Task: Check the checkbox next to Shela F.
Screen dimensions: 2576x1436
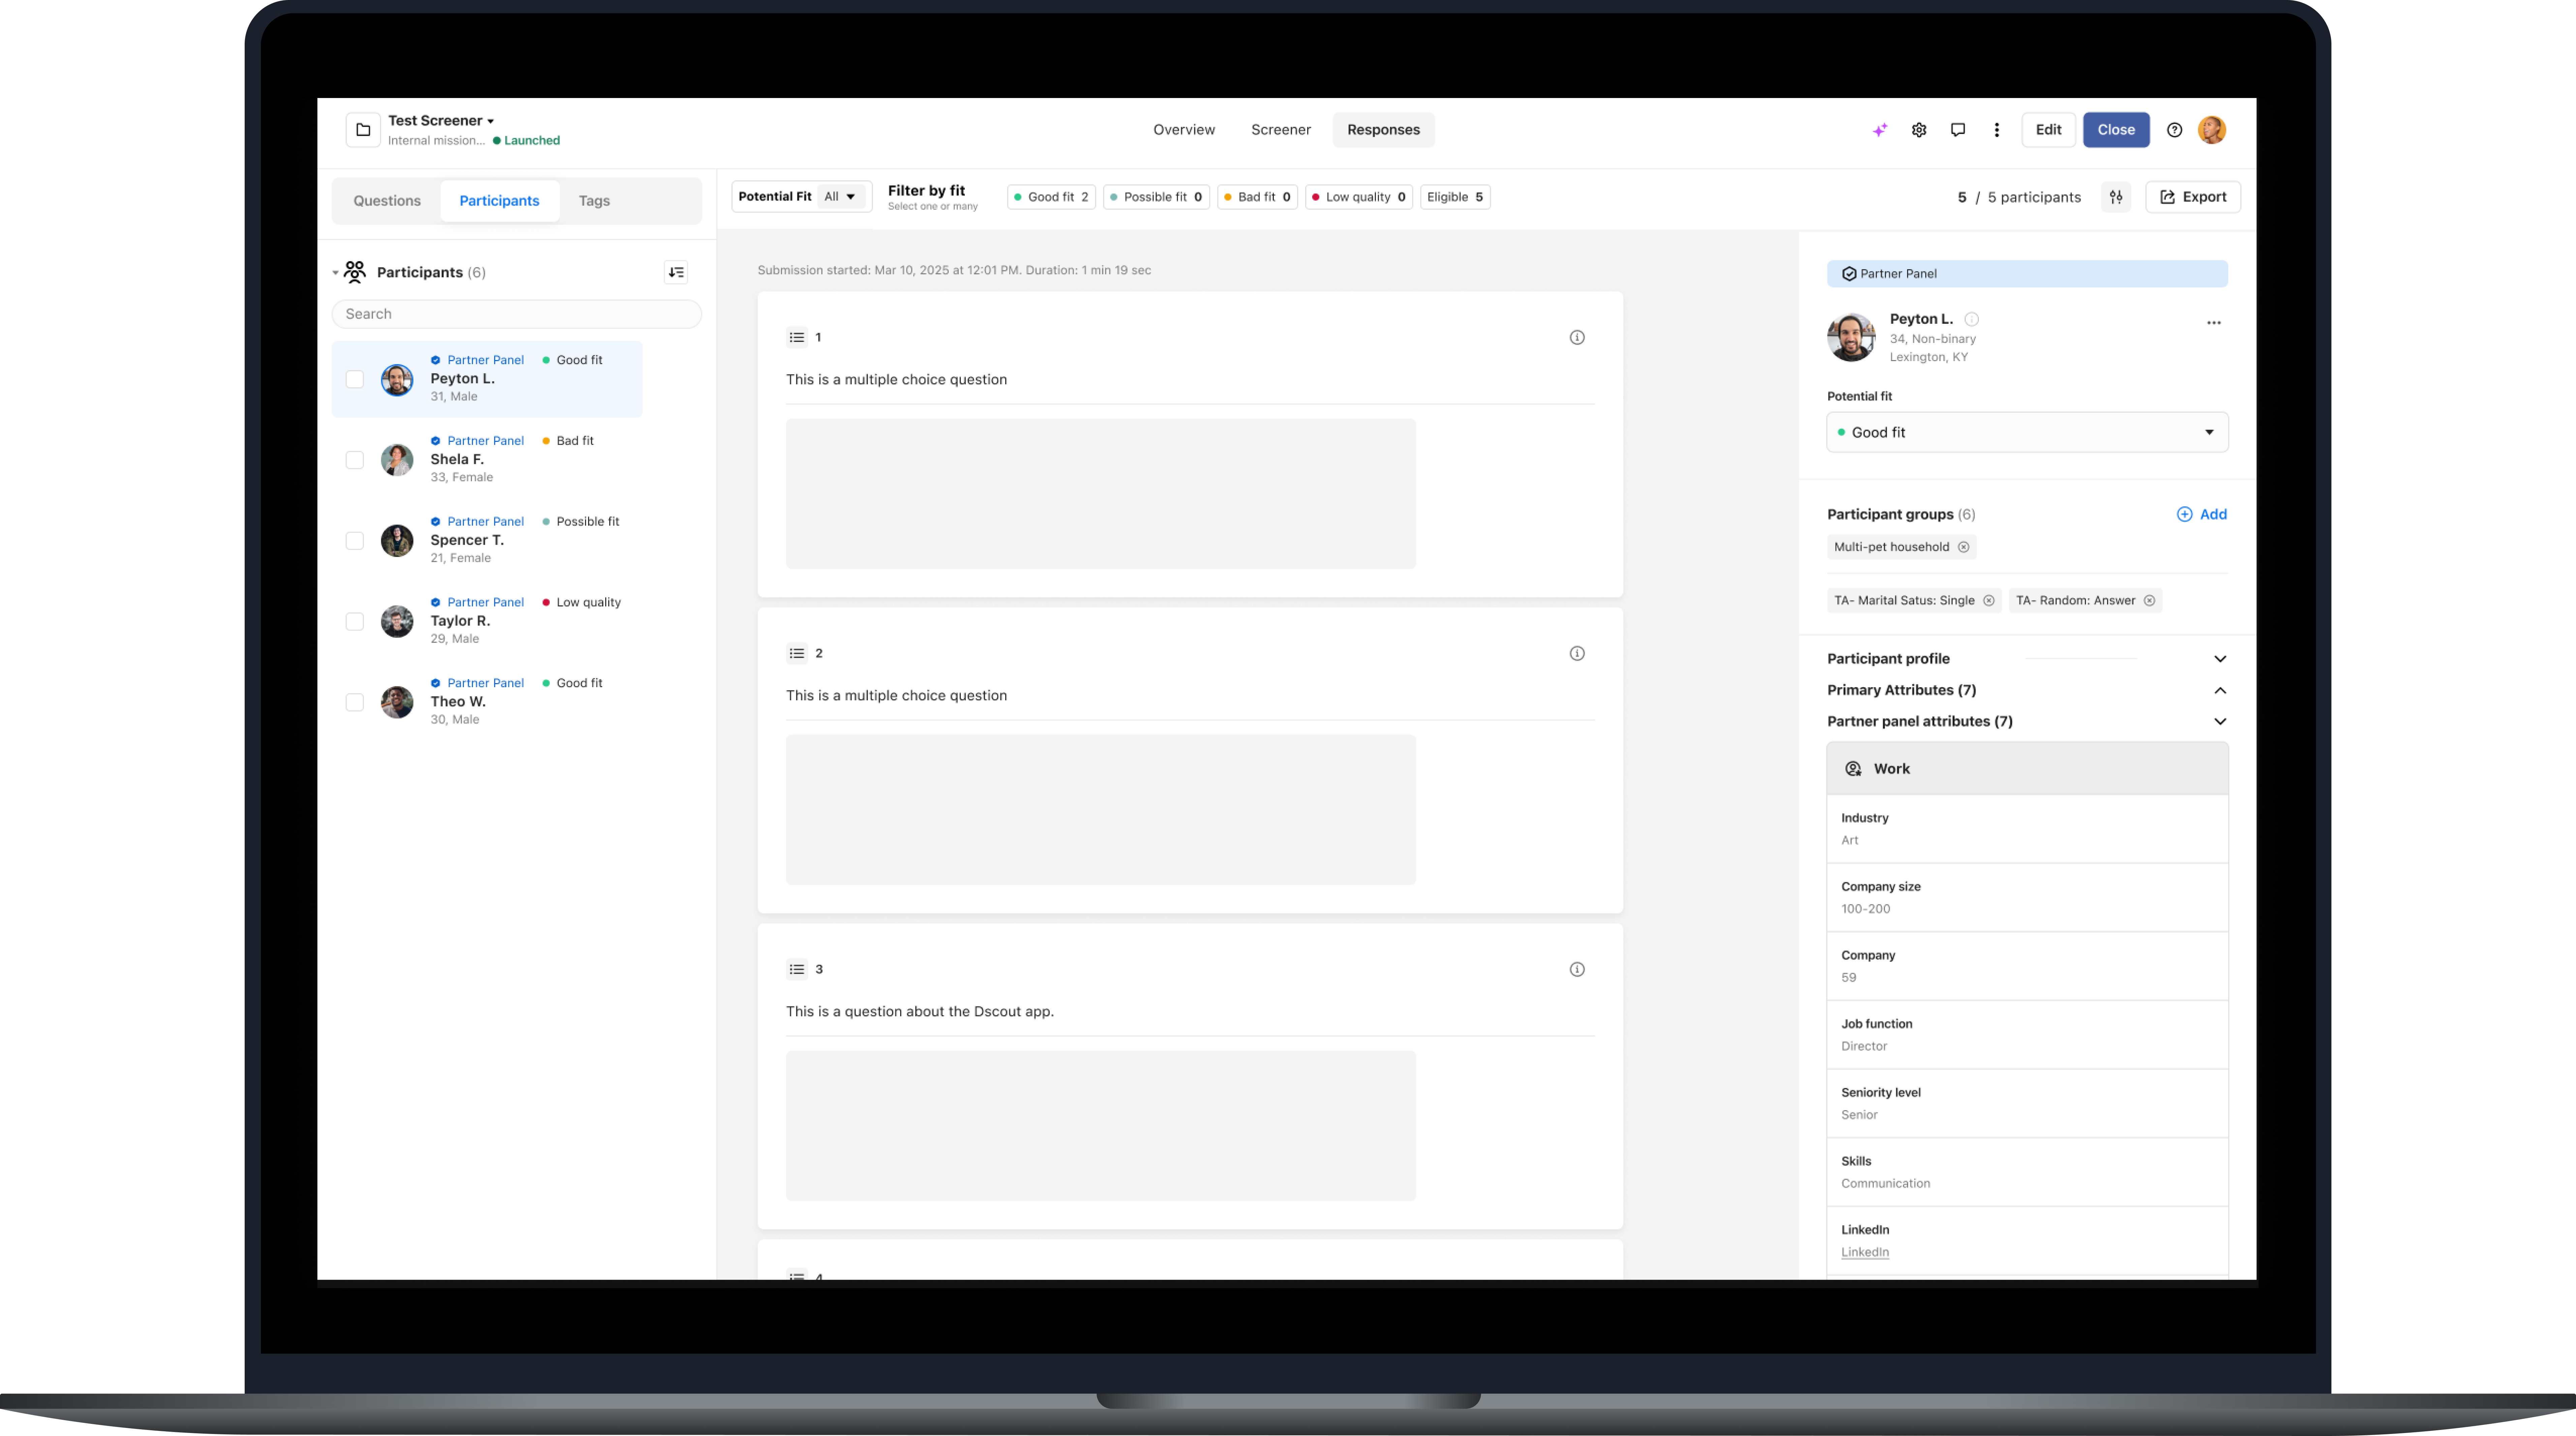Action: coord(355,460)
